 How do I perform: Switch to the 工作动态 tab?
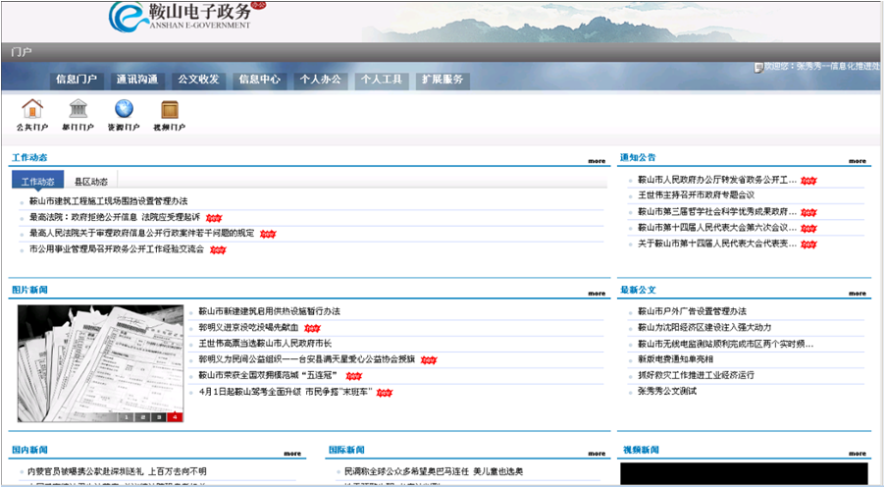tap(38, 182)
